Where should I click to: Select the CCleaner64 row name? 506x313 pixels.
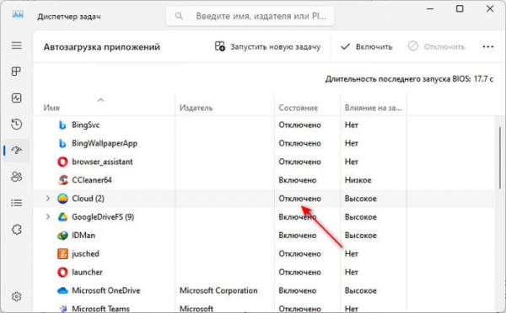(92, 180)
